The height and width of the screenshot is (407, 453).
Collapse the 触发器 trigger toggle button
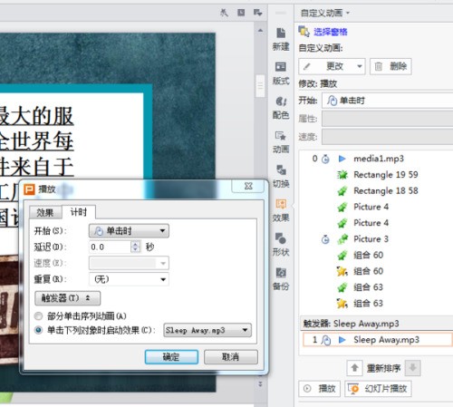[67, 298]
